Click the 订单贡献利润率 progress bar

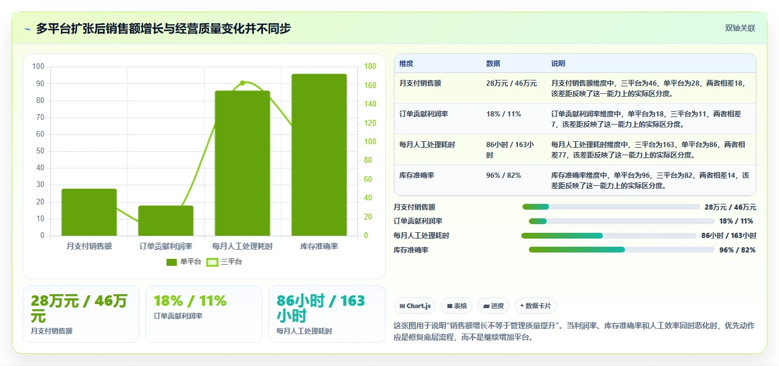pos(621,221)
